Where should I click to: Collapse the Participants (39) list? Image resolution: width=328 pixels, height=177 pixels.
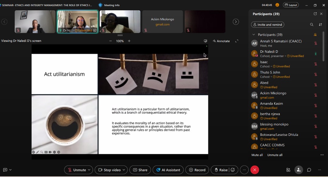click(254, 35)
